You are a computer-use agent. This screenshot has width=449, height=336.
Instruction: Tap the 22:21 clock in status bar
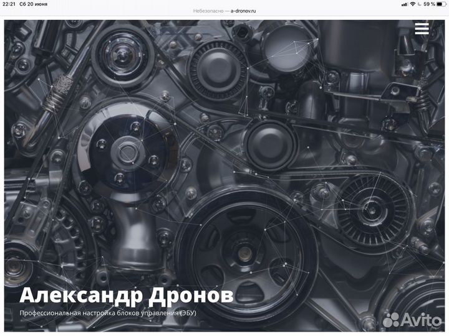coord(9,4)
